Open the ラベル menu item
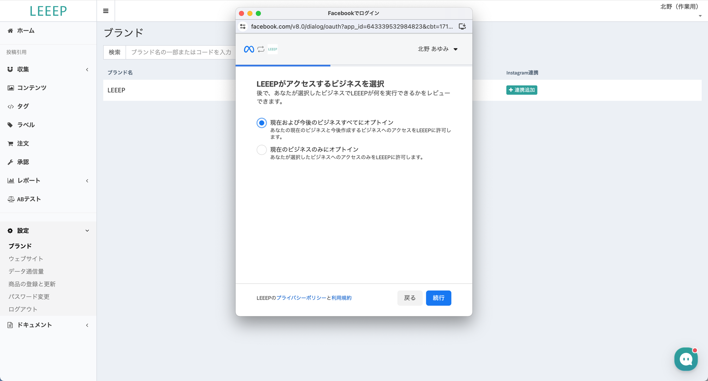 click(26, 125)
